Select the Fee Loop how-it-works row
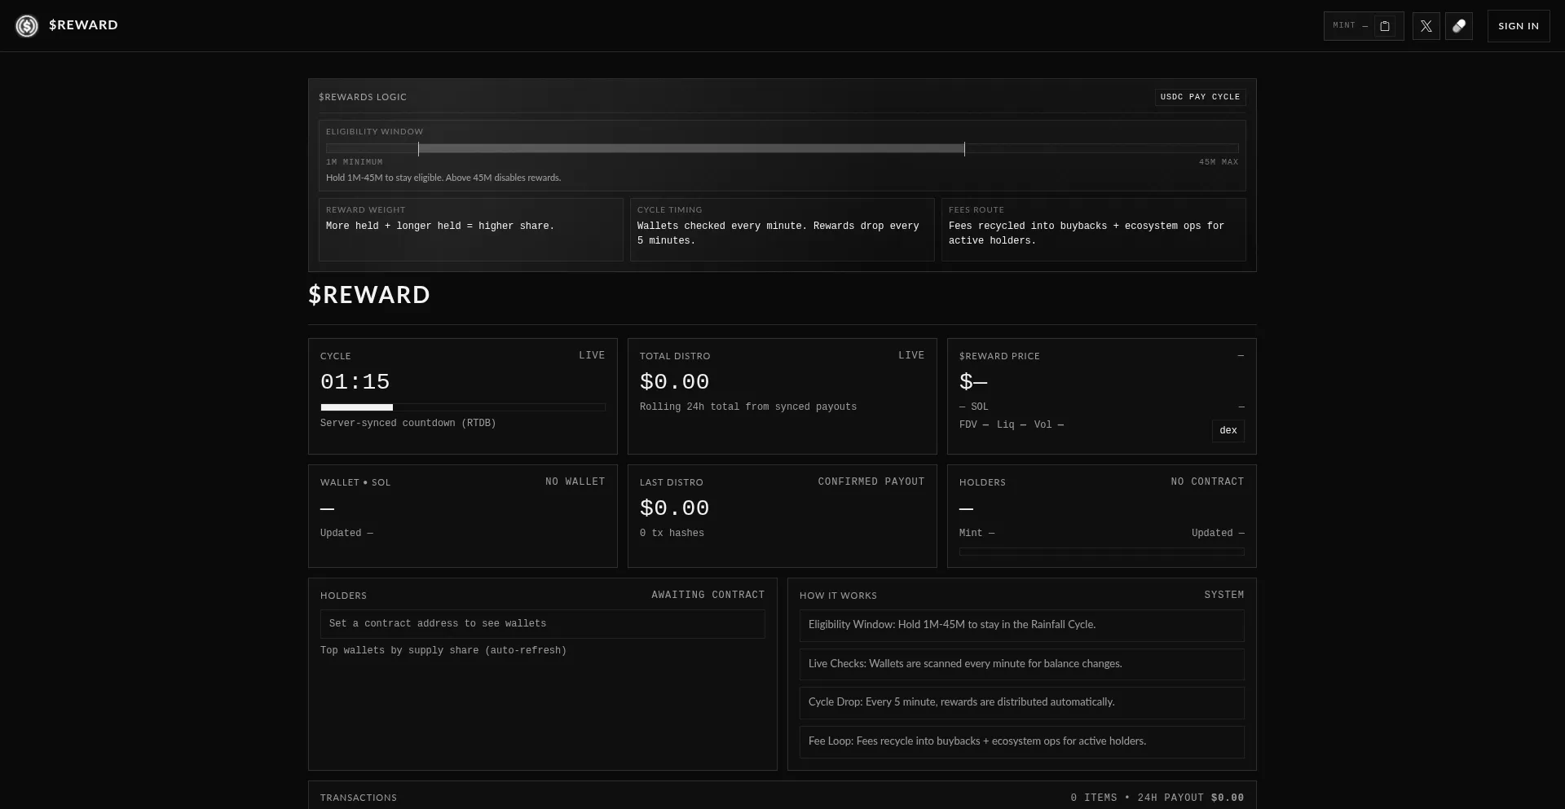Screen dimensions: 1565x809 pos(1021,741)
